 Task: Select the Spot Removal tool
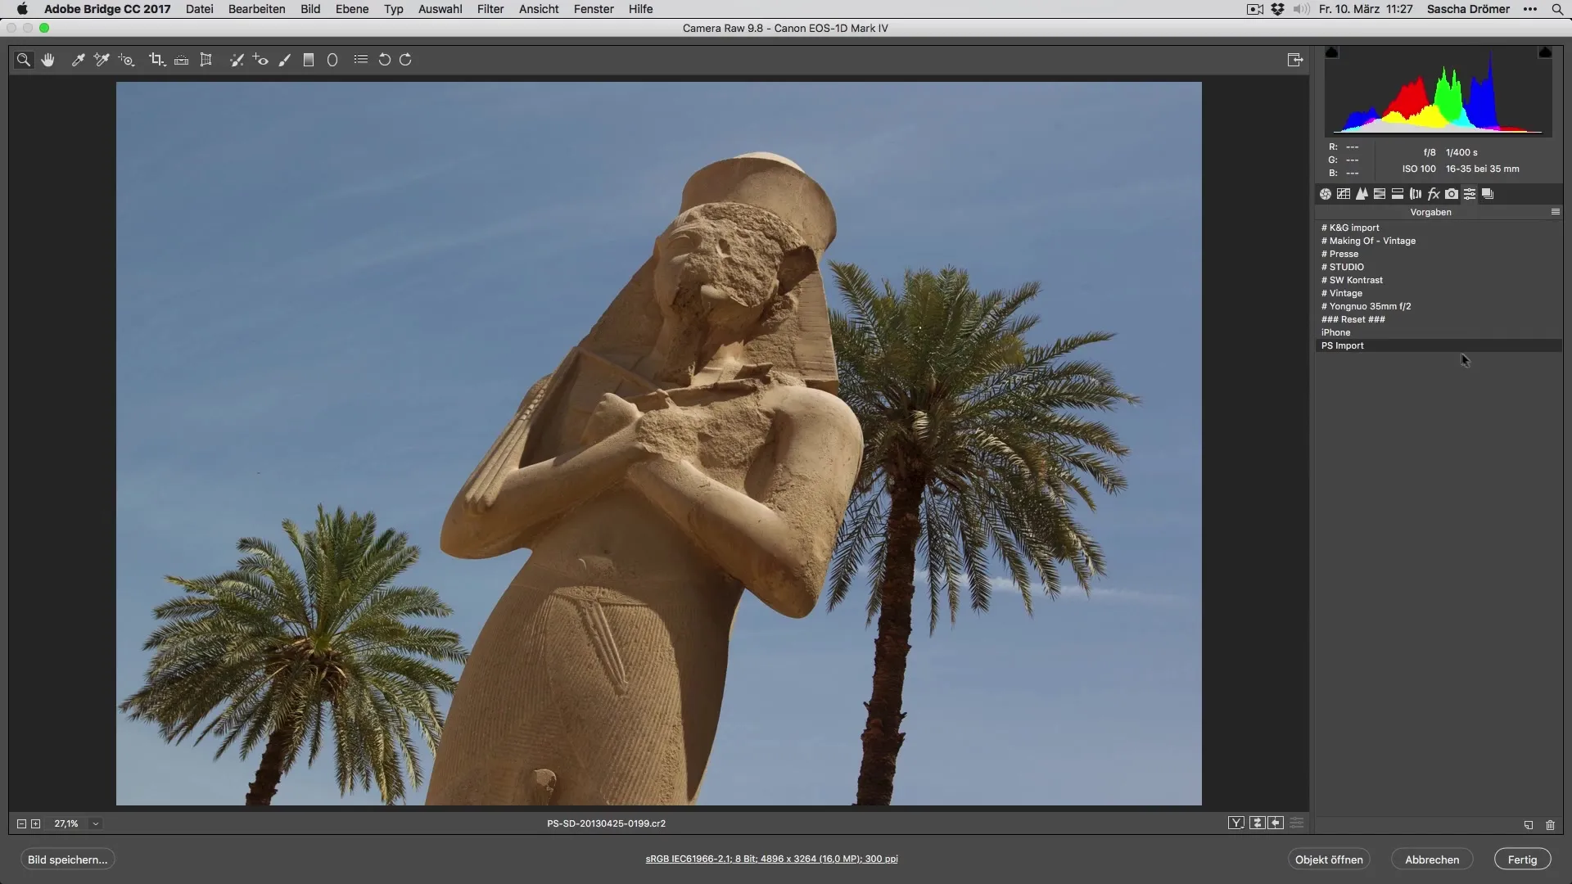click(237, 60)
